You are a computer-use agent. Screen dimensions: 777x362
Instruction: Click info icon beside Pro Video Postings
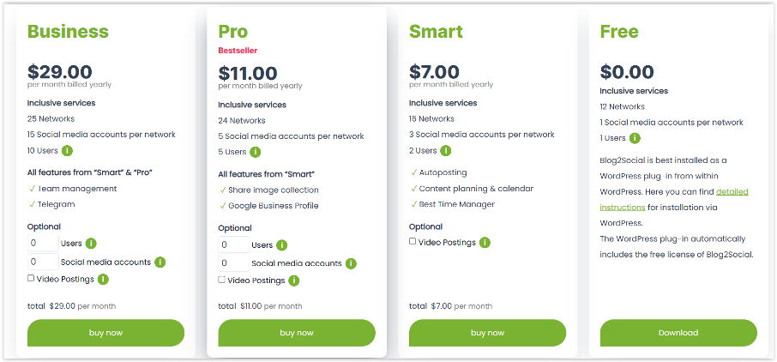[x=294, y=281]
